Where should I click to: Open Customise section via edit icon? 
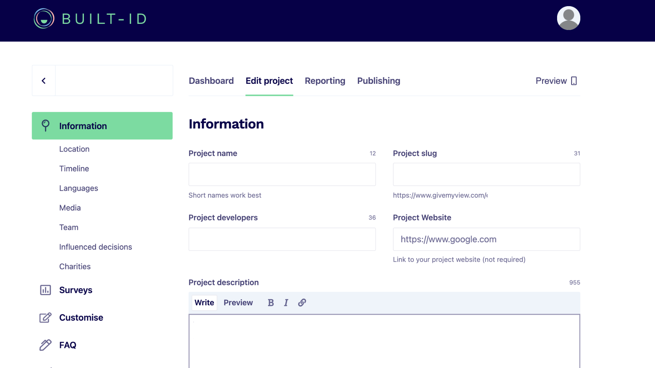(45, 318)
